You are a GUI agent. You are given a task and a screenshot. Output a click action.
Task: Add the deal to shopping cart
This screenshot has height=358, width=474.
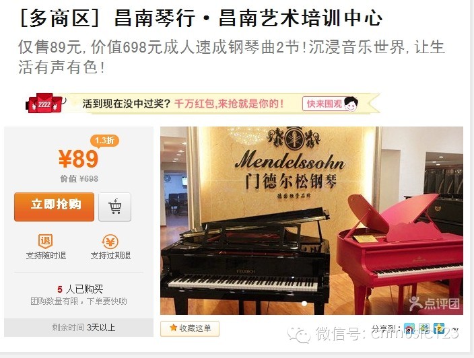115,207
